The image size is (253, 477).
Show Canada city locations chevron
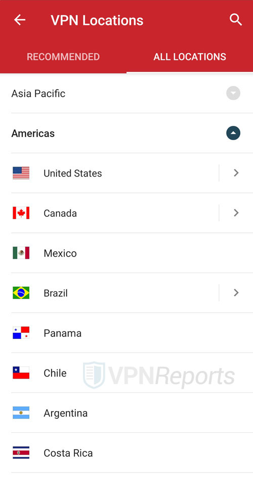(236, 213)
